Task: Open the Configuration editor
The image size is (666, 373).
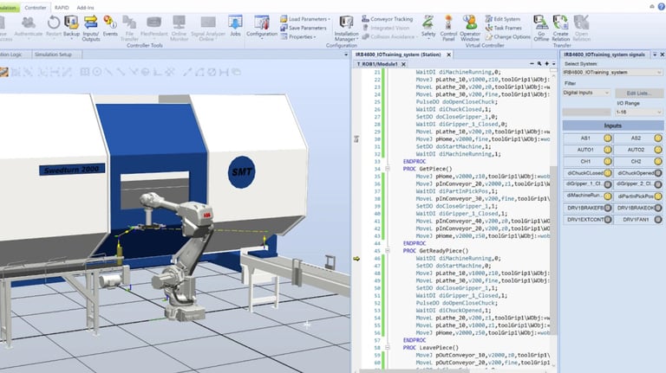Action: (262, 26)
